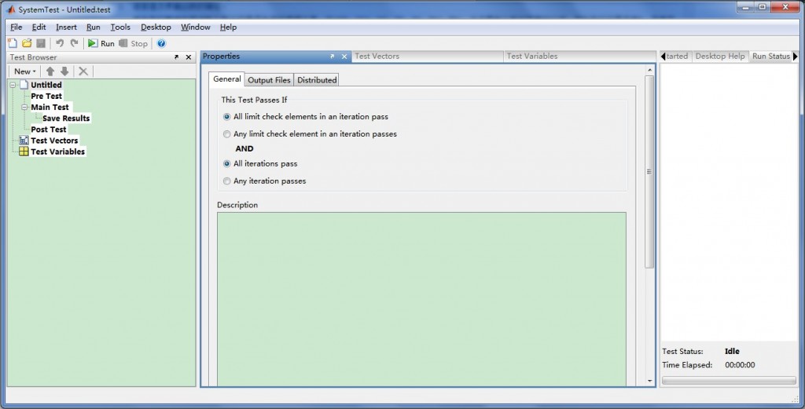Screen dimensions: 805x409
Task: Open the Desktop Help tab
Action: pyautogui.click(x=720, y=57)
